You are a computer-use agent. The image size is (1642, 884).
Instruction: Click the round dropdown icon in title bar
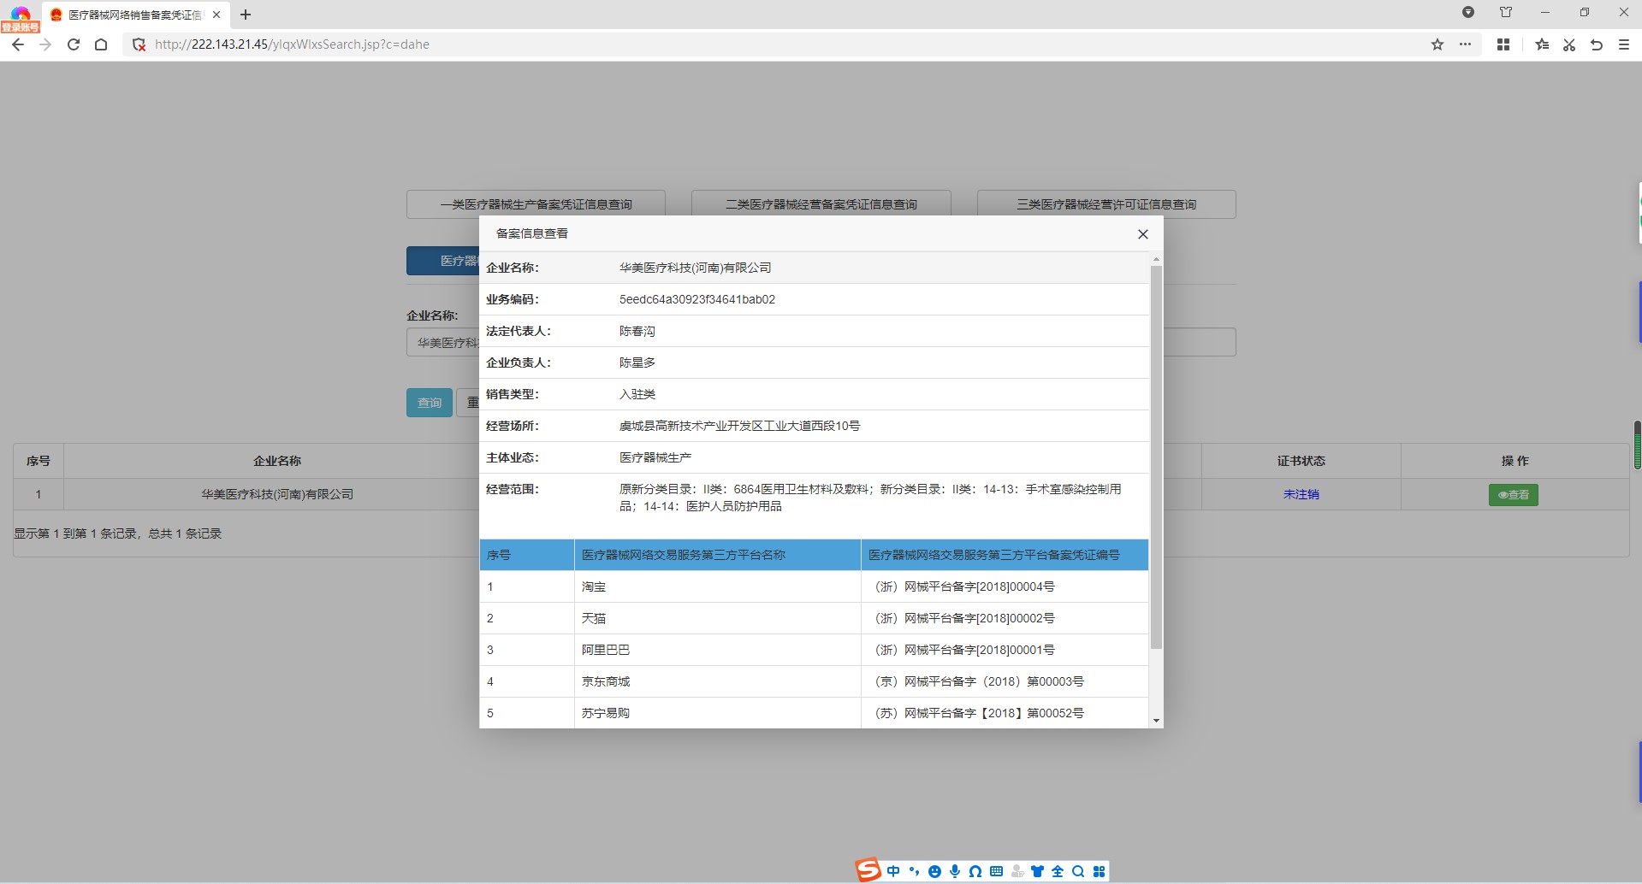click(1468, 12)
